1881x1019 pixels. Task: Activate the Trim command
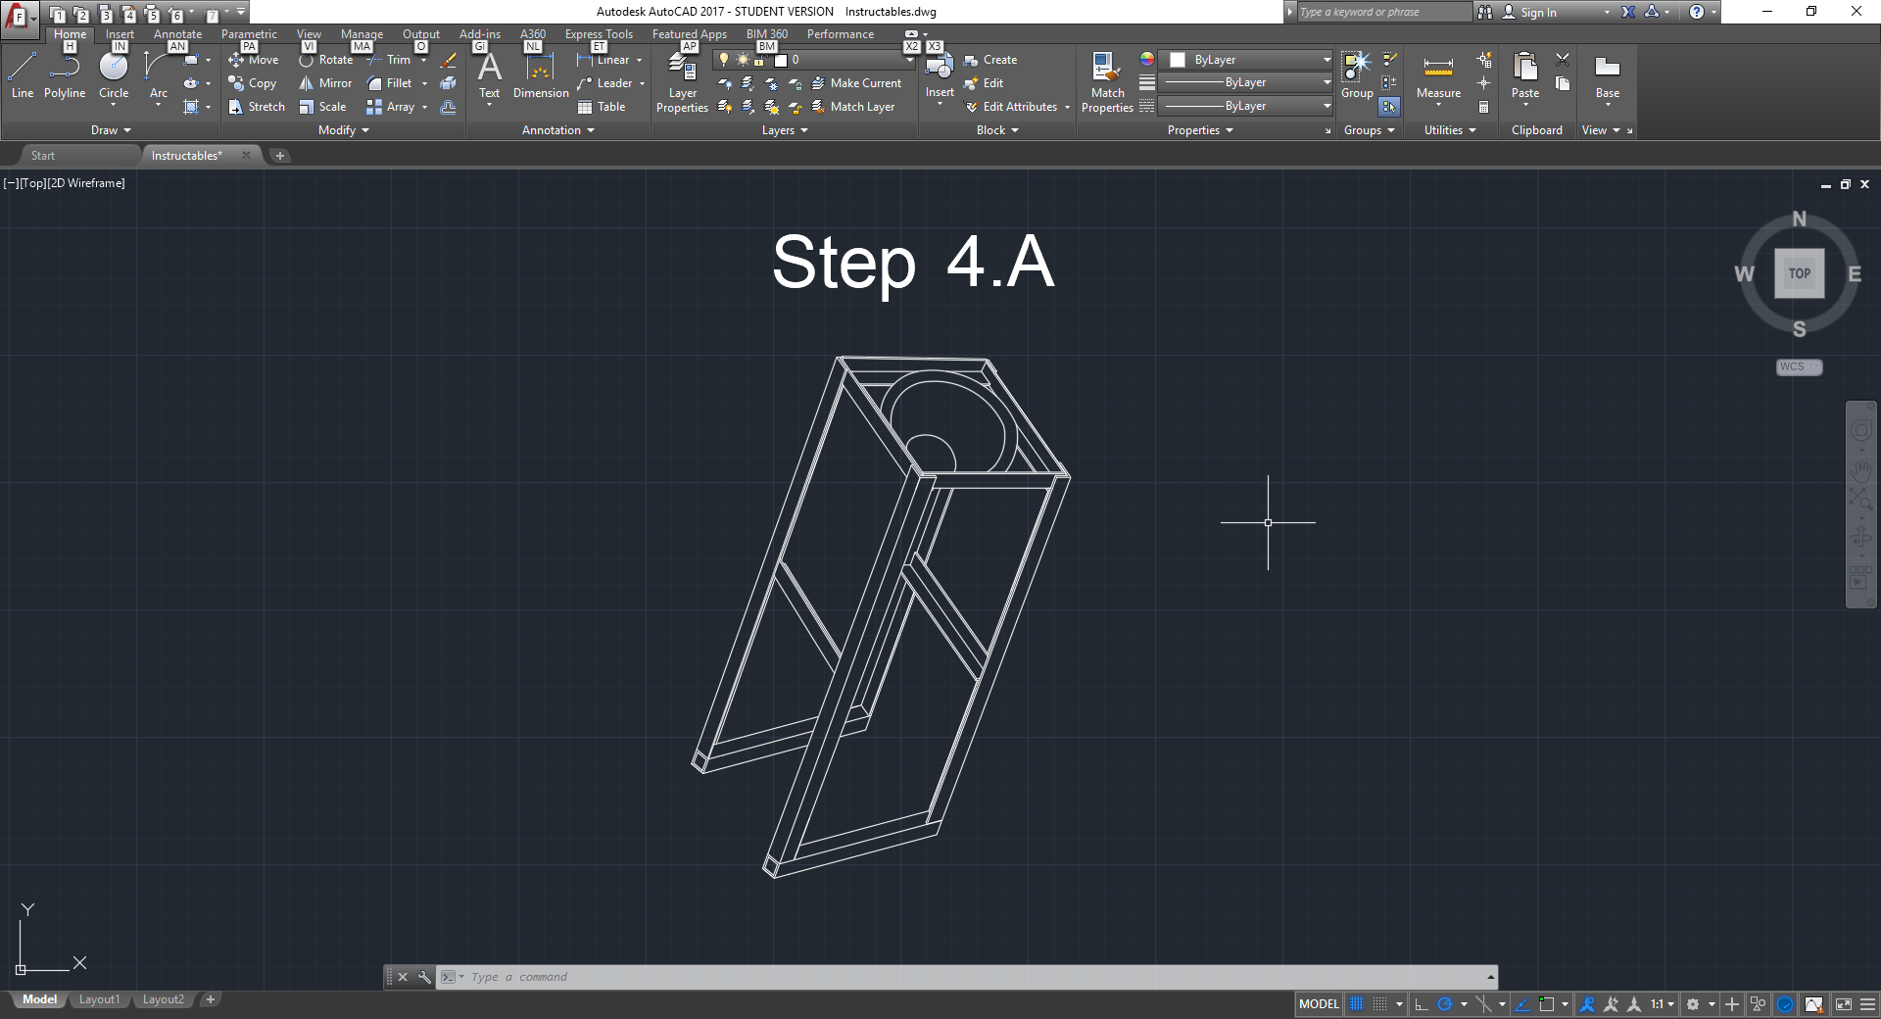click(389, 60)
